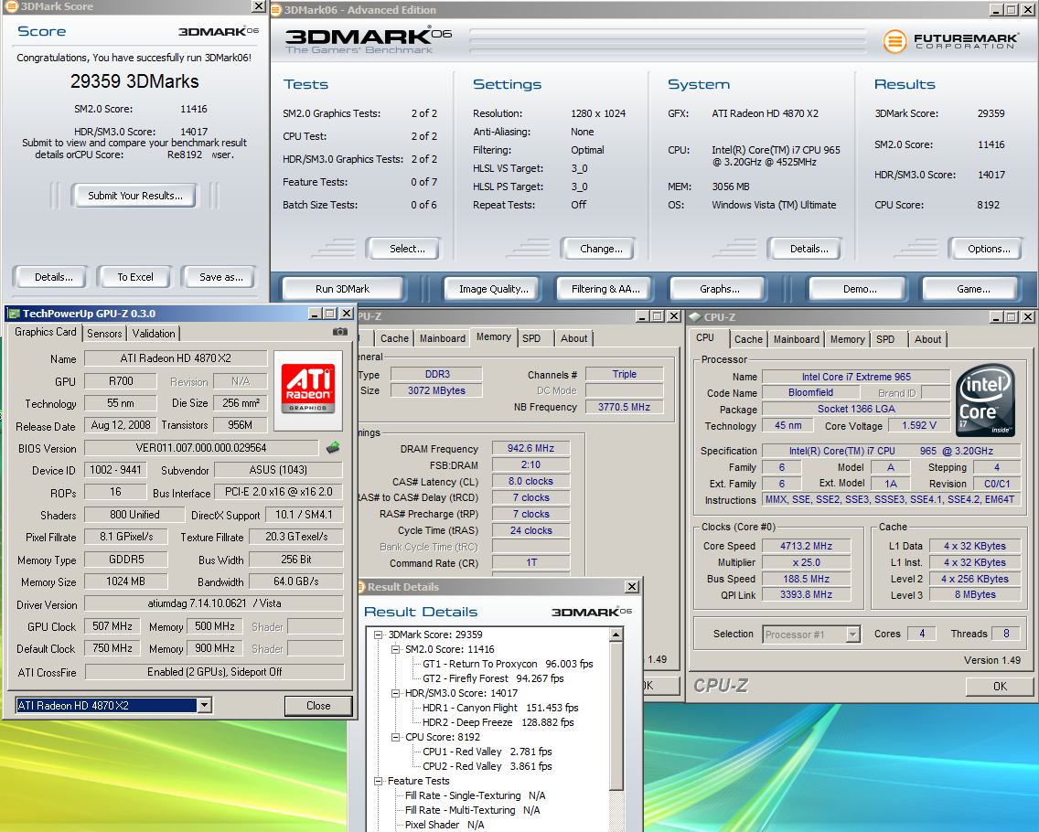Open the Graphs tool

(x=720, y=289)
